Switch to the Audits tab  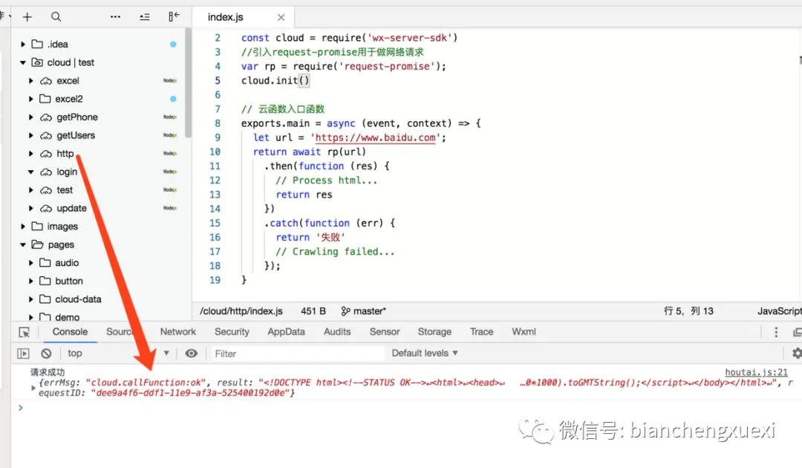337,331
